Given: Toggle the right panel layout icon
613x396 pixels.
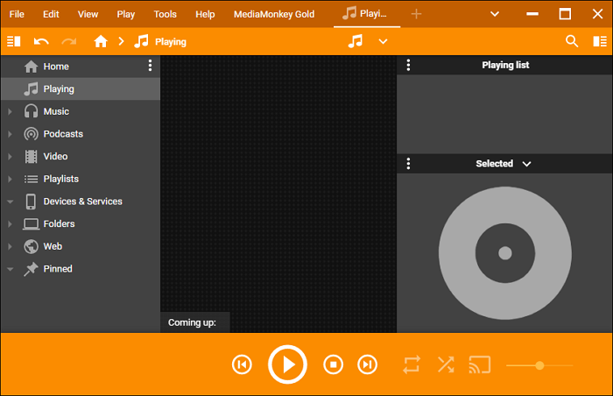Looking at the screenshot, I should click(600, 41).
